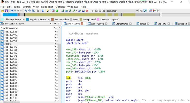Click the External symbol pink legend swatch
Image resolution: width=190 pixels, height=103 pixels.
98,19
